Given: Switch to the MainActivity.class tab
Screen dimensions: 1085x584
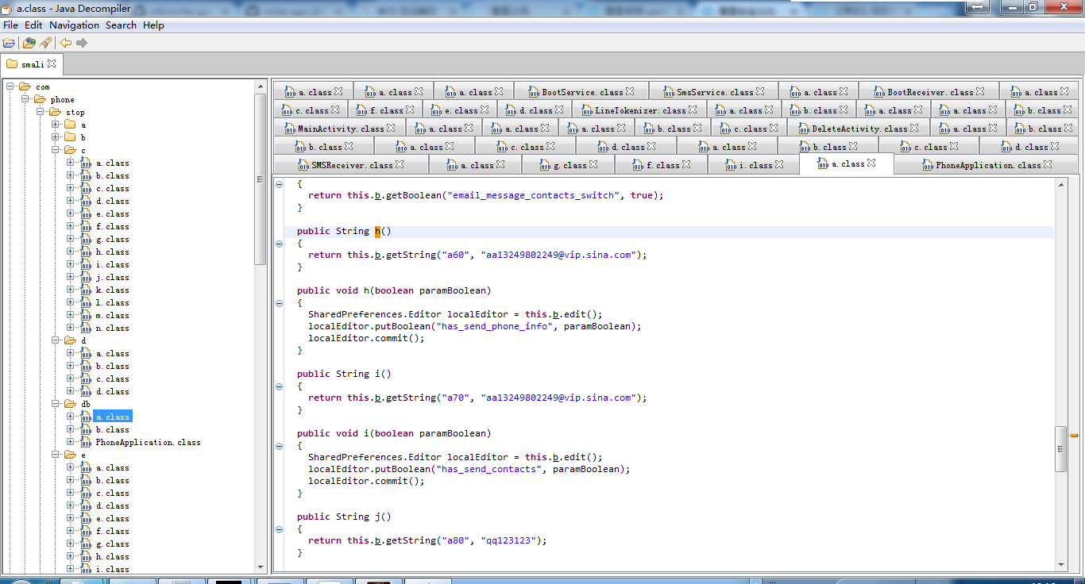Looking at the screenshot, I should 340,129.
